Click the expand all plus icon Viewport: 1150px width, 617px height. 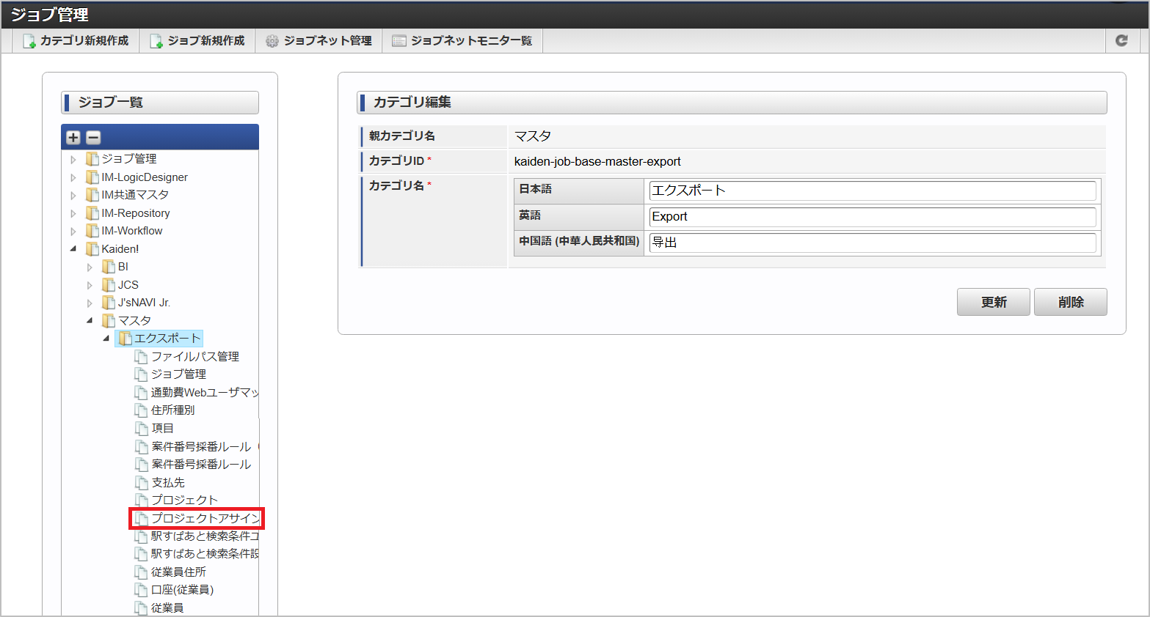click(73, 138)
